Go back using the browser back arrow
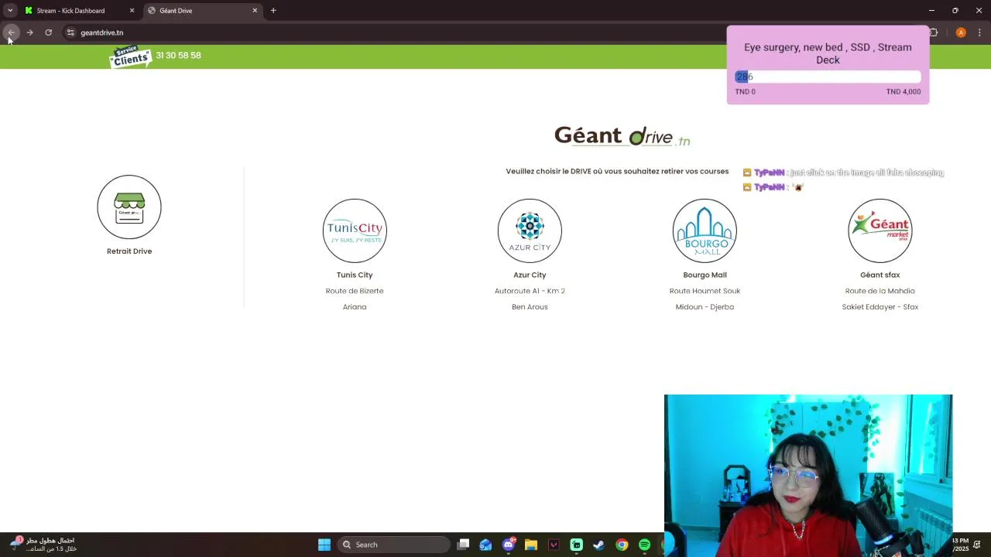 11,32
